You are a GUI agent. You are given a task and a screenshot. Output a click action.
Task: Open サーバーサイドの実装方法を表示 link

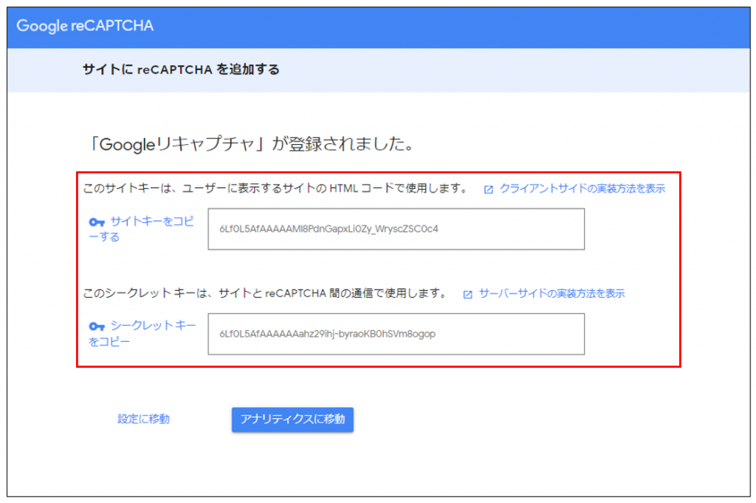551,293
